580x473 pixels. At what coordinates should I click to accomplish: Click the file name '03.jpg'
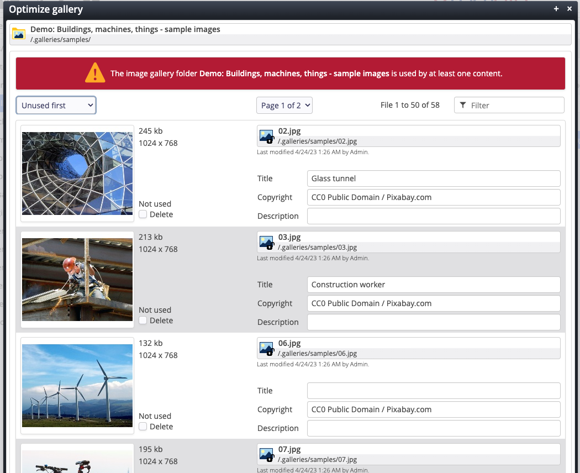tap(289, 237)
